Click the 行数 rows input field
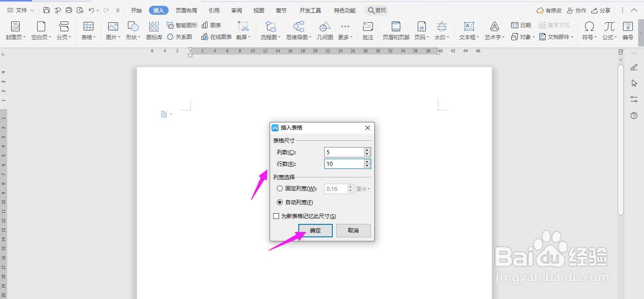The width and height of the screenshot is (644, 299). click(344, 164)
